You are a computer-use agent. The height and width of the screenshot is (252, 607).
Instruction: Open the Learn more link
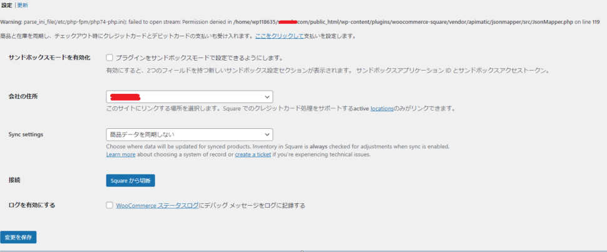pyautogui.click(x=121, y=154)
